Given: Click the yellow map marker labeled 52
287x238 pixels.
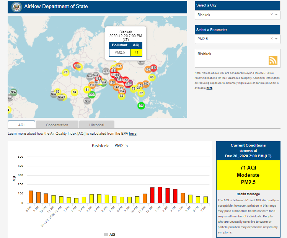Looking at the screenshot, I should [141, 93].
